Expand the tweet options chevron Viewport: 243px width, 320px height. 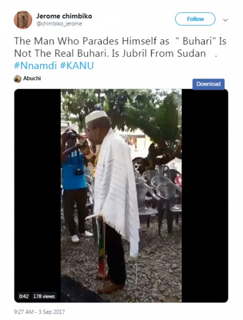225,20
